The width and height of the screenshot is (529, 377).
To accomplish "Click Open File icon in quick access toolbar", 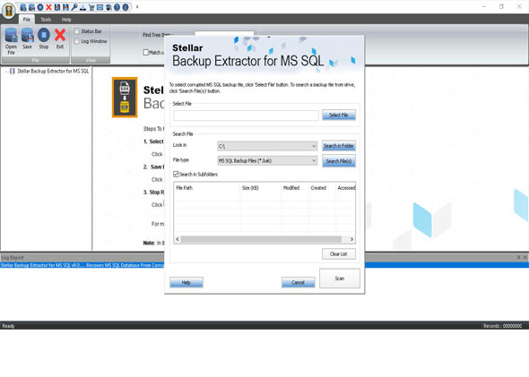I will pyautogui.click(x=23, y=7).
